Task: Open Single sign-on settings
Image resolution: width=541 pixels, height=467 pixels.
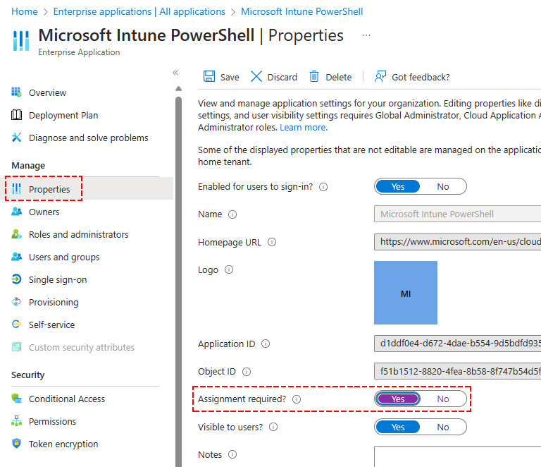Action: 58,279
